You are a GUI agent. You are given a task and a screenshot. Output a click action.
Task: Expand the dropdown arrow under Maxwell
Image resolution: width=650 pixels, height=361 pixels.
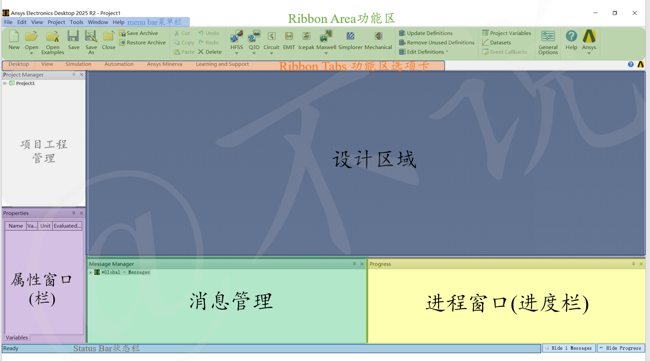[326, 53]
